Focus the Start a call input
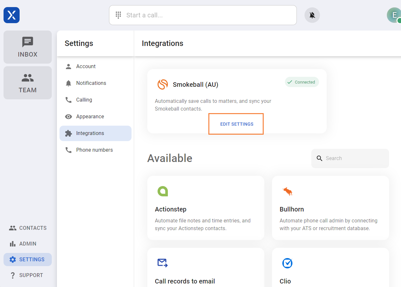Screen dimensions: 401x287 pyautogui.click(x=203, y=15)
